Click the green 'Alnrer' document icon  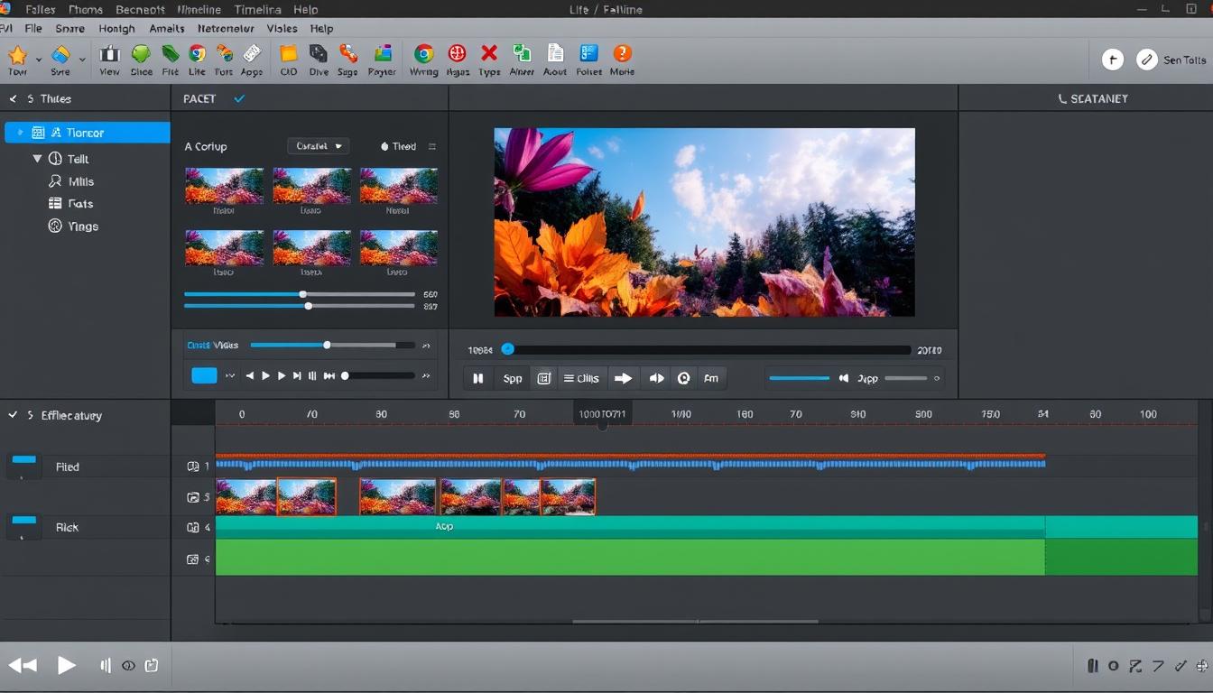coord(522,54)
